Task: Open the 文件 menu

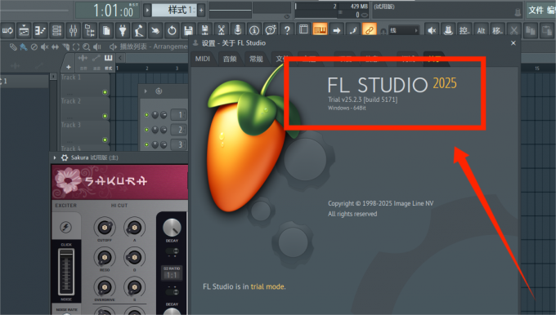Action: click(536, 11)
